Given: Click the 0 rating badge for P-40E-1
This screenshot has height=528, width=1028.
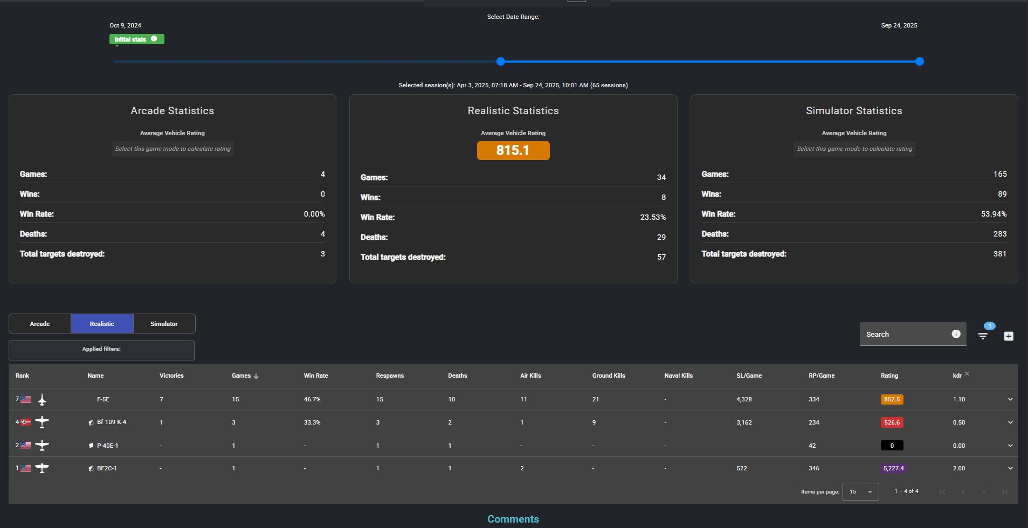Looking at the screenshot, I should [x=892, y=446].
